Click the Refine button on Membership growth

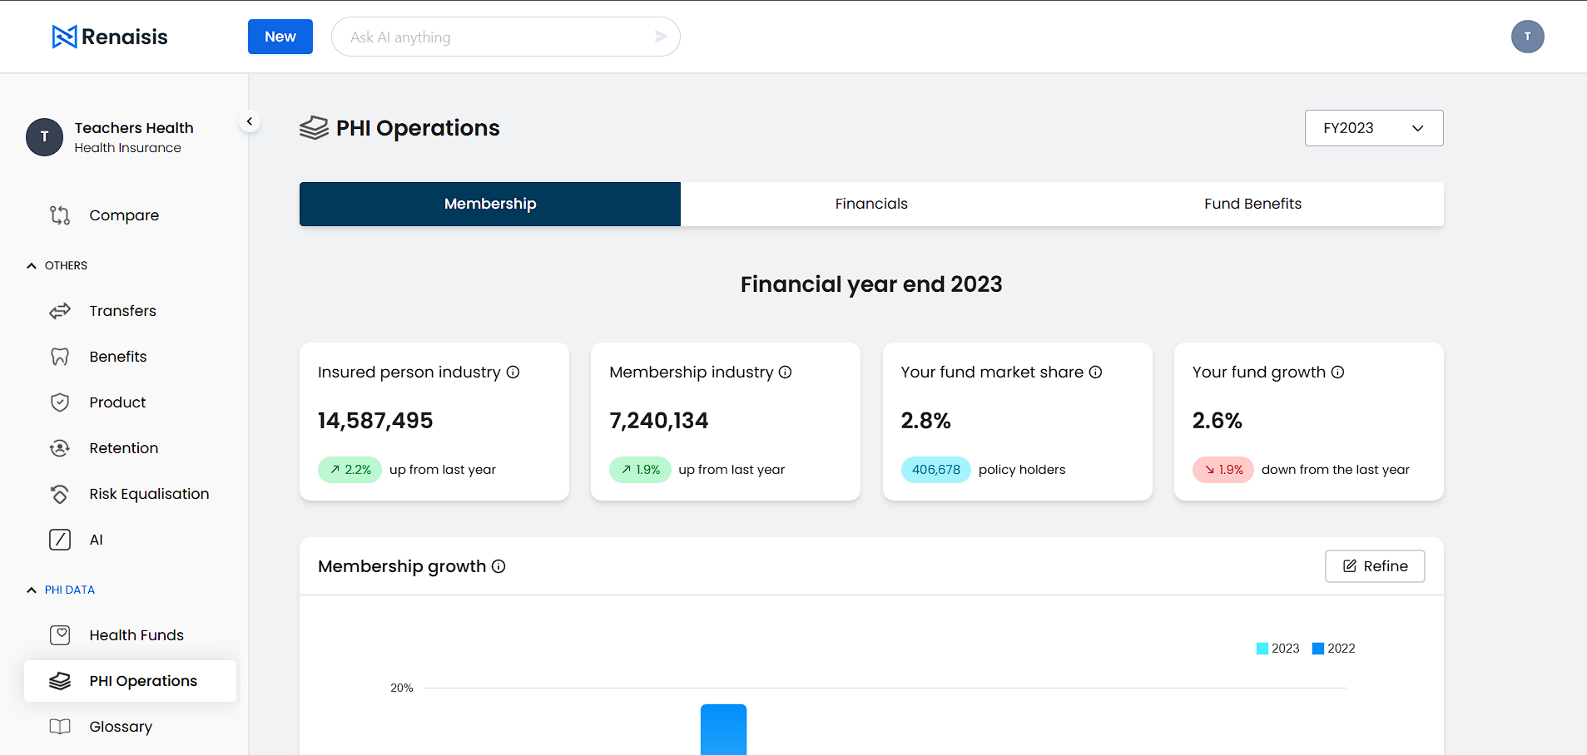coord(1374,566)
